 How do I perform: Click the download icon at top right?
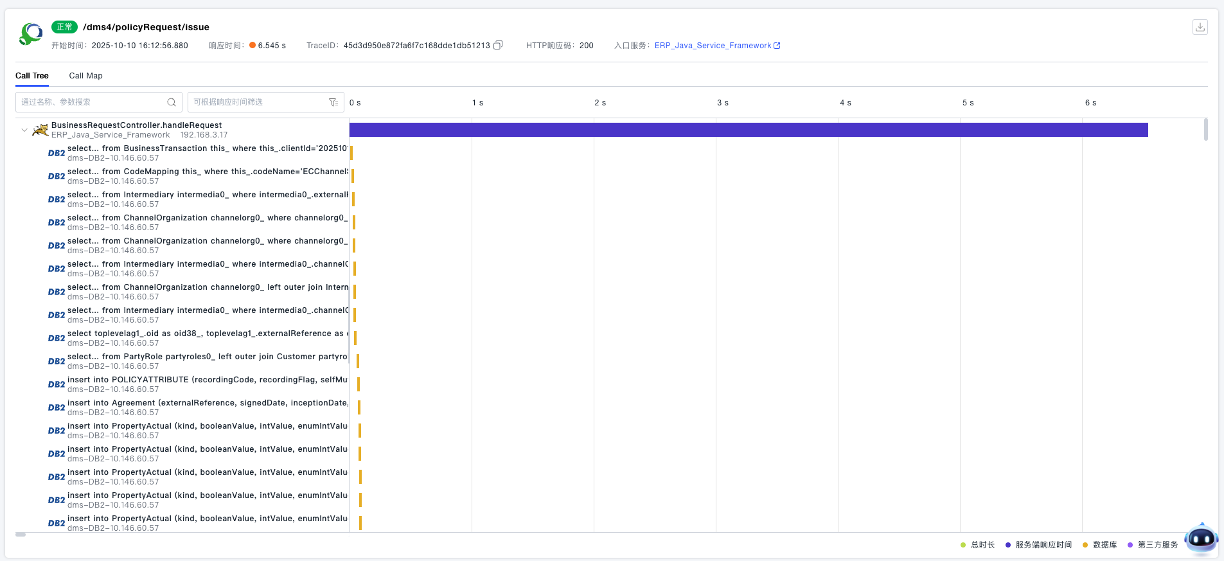tap(1200, 27)
